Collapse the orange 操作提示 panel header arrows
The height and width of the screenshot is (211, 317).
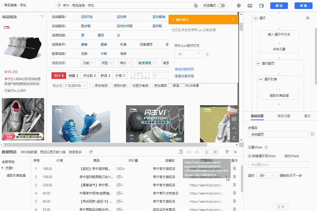pos(233,20)
